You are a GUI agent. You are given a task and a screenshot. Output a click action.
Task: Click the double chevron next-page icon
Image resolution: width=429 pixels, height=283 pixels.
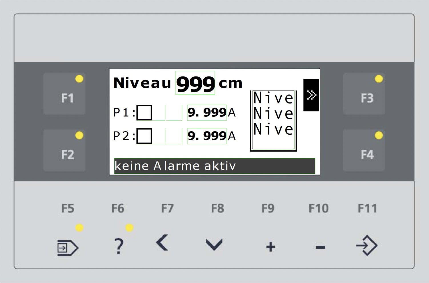311,95
